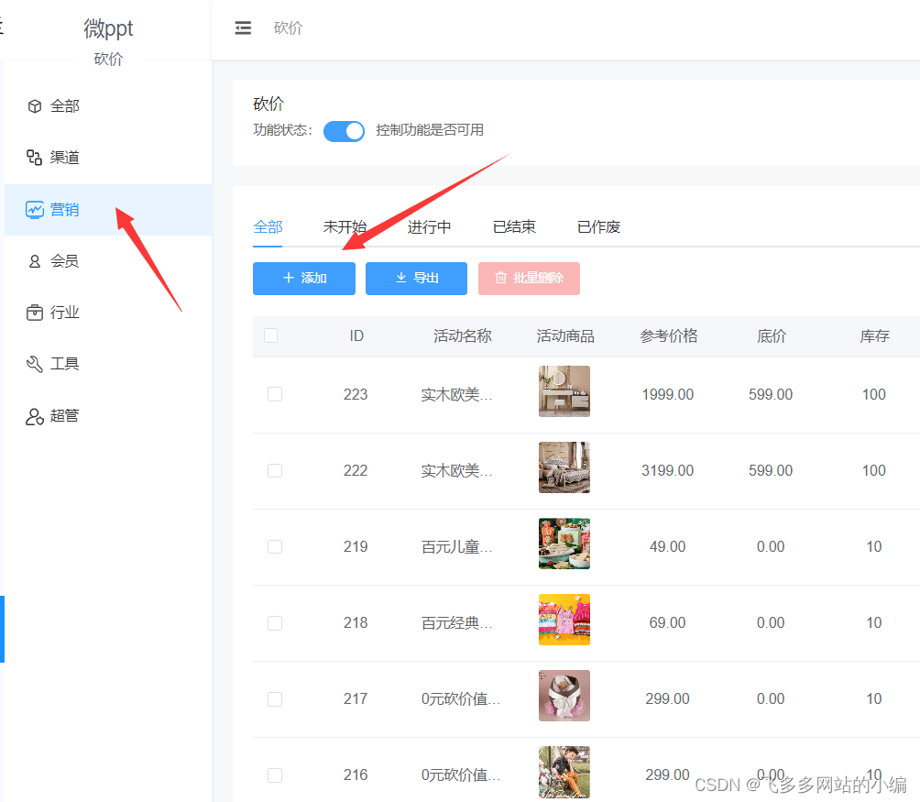Image resolution: width=920 pixels, height=802 pixels.
Task: Click reference price 69.00
Action: pyautogui.click(x=668, y=622)
